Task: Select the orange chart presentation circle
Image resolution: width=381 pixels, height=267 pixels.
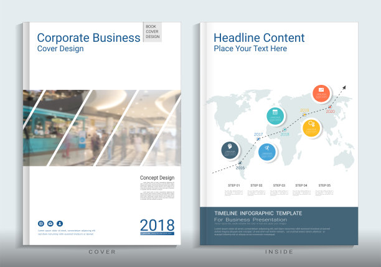Action: pos(321,94)
